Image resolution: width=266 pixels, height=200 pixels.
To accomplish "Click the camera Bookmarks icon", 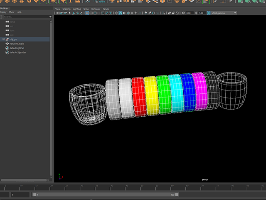I will pos(69,13).
